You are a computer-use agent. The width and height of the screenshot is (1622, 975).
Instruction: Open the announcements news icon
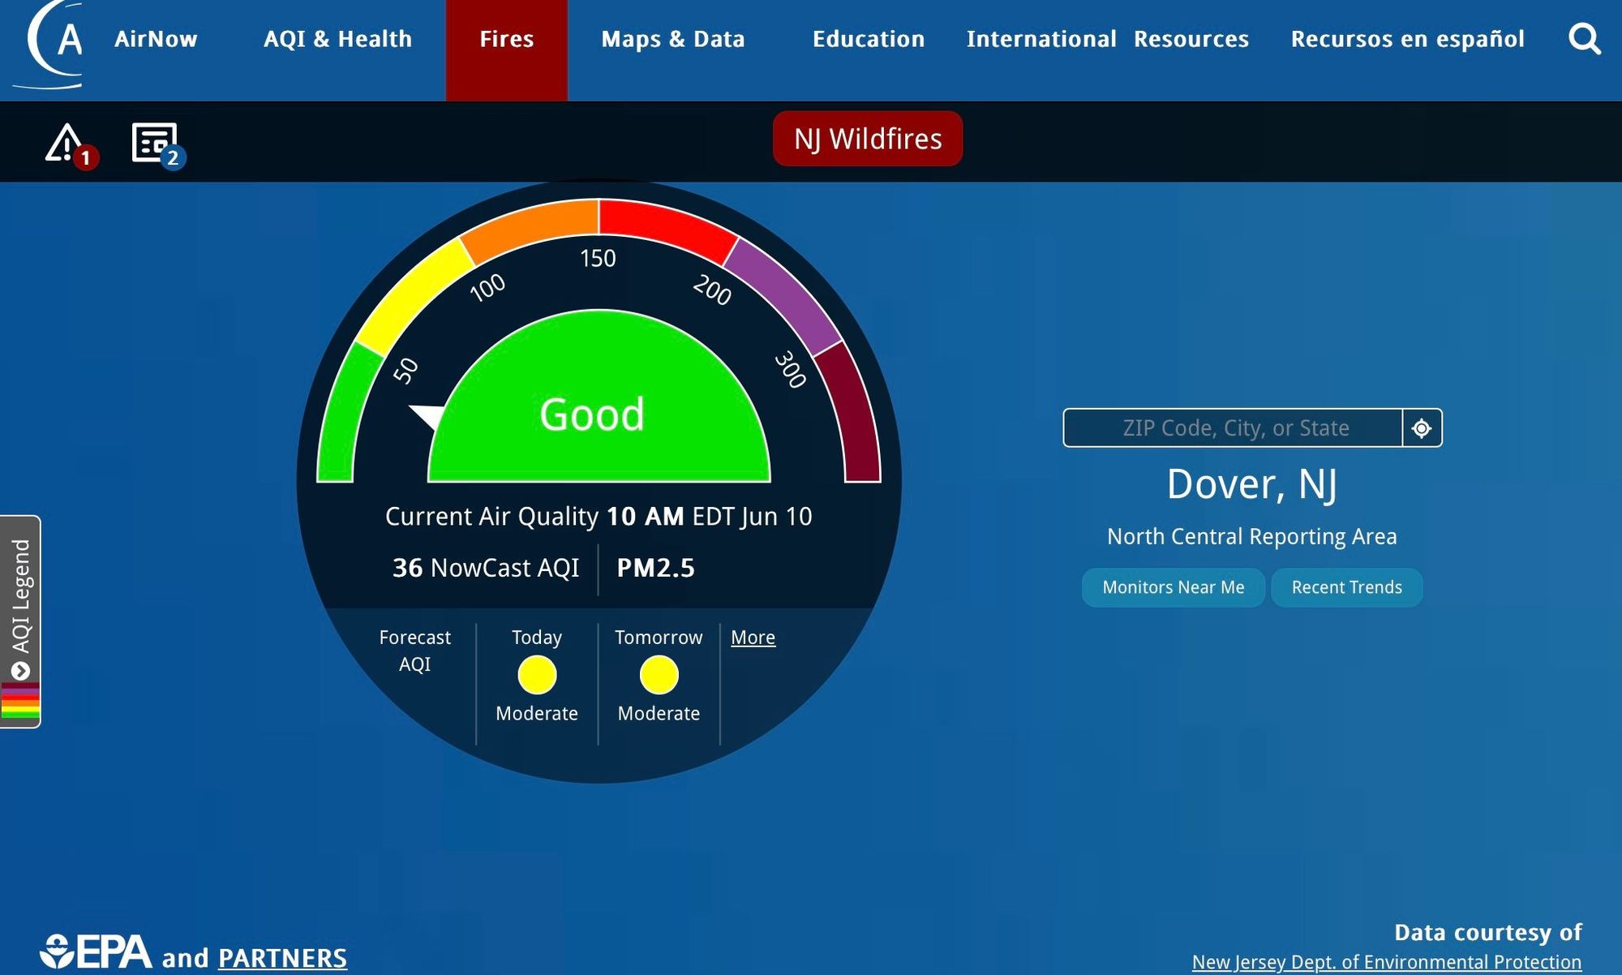point(154,143)
